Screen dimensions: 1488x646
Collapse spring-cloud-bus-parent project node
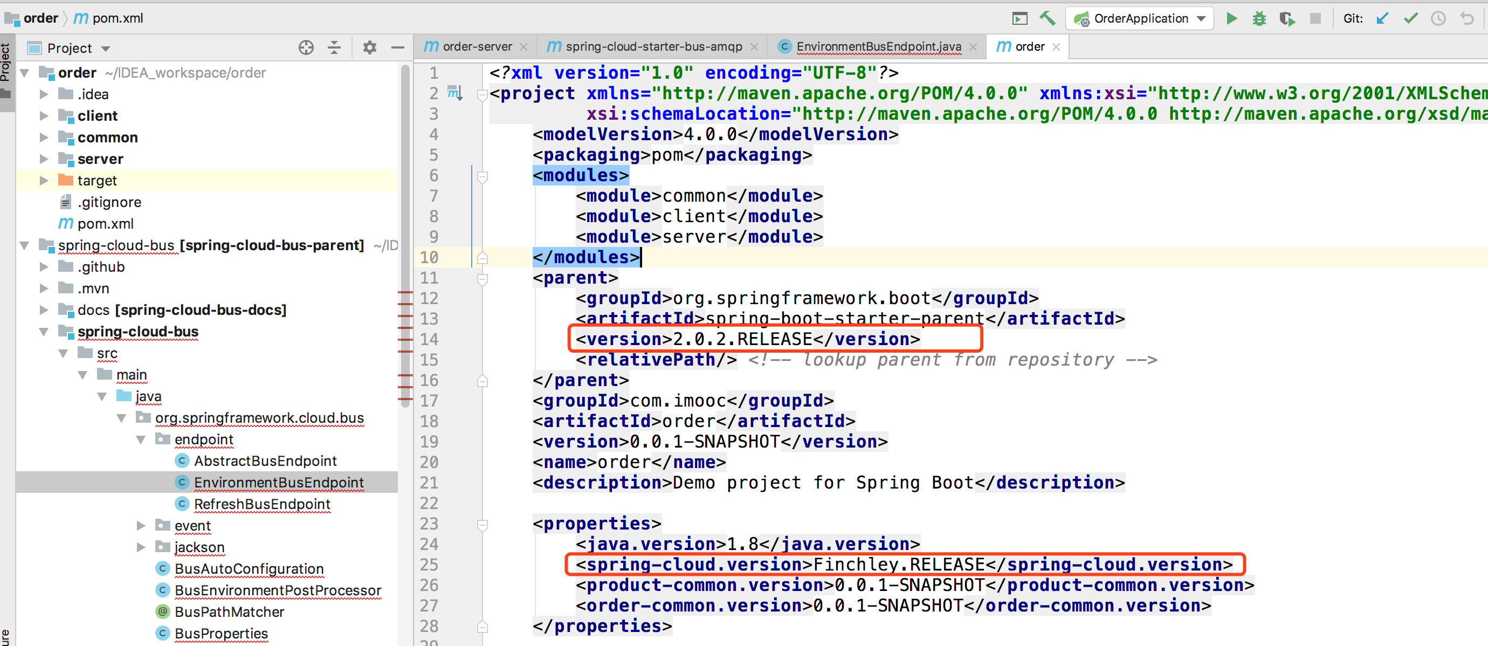25,245
